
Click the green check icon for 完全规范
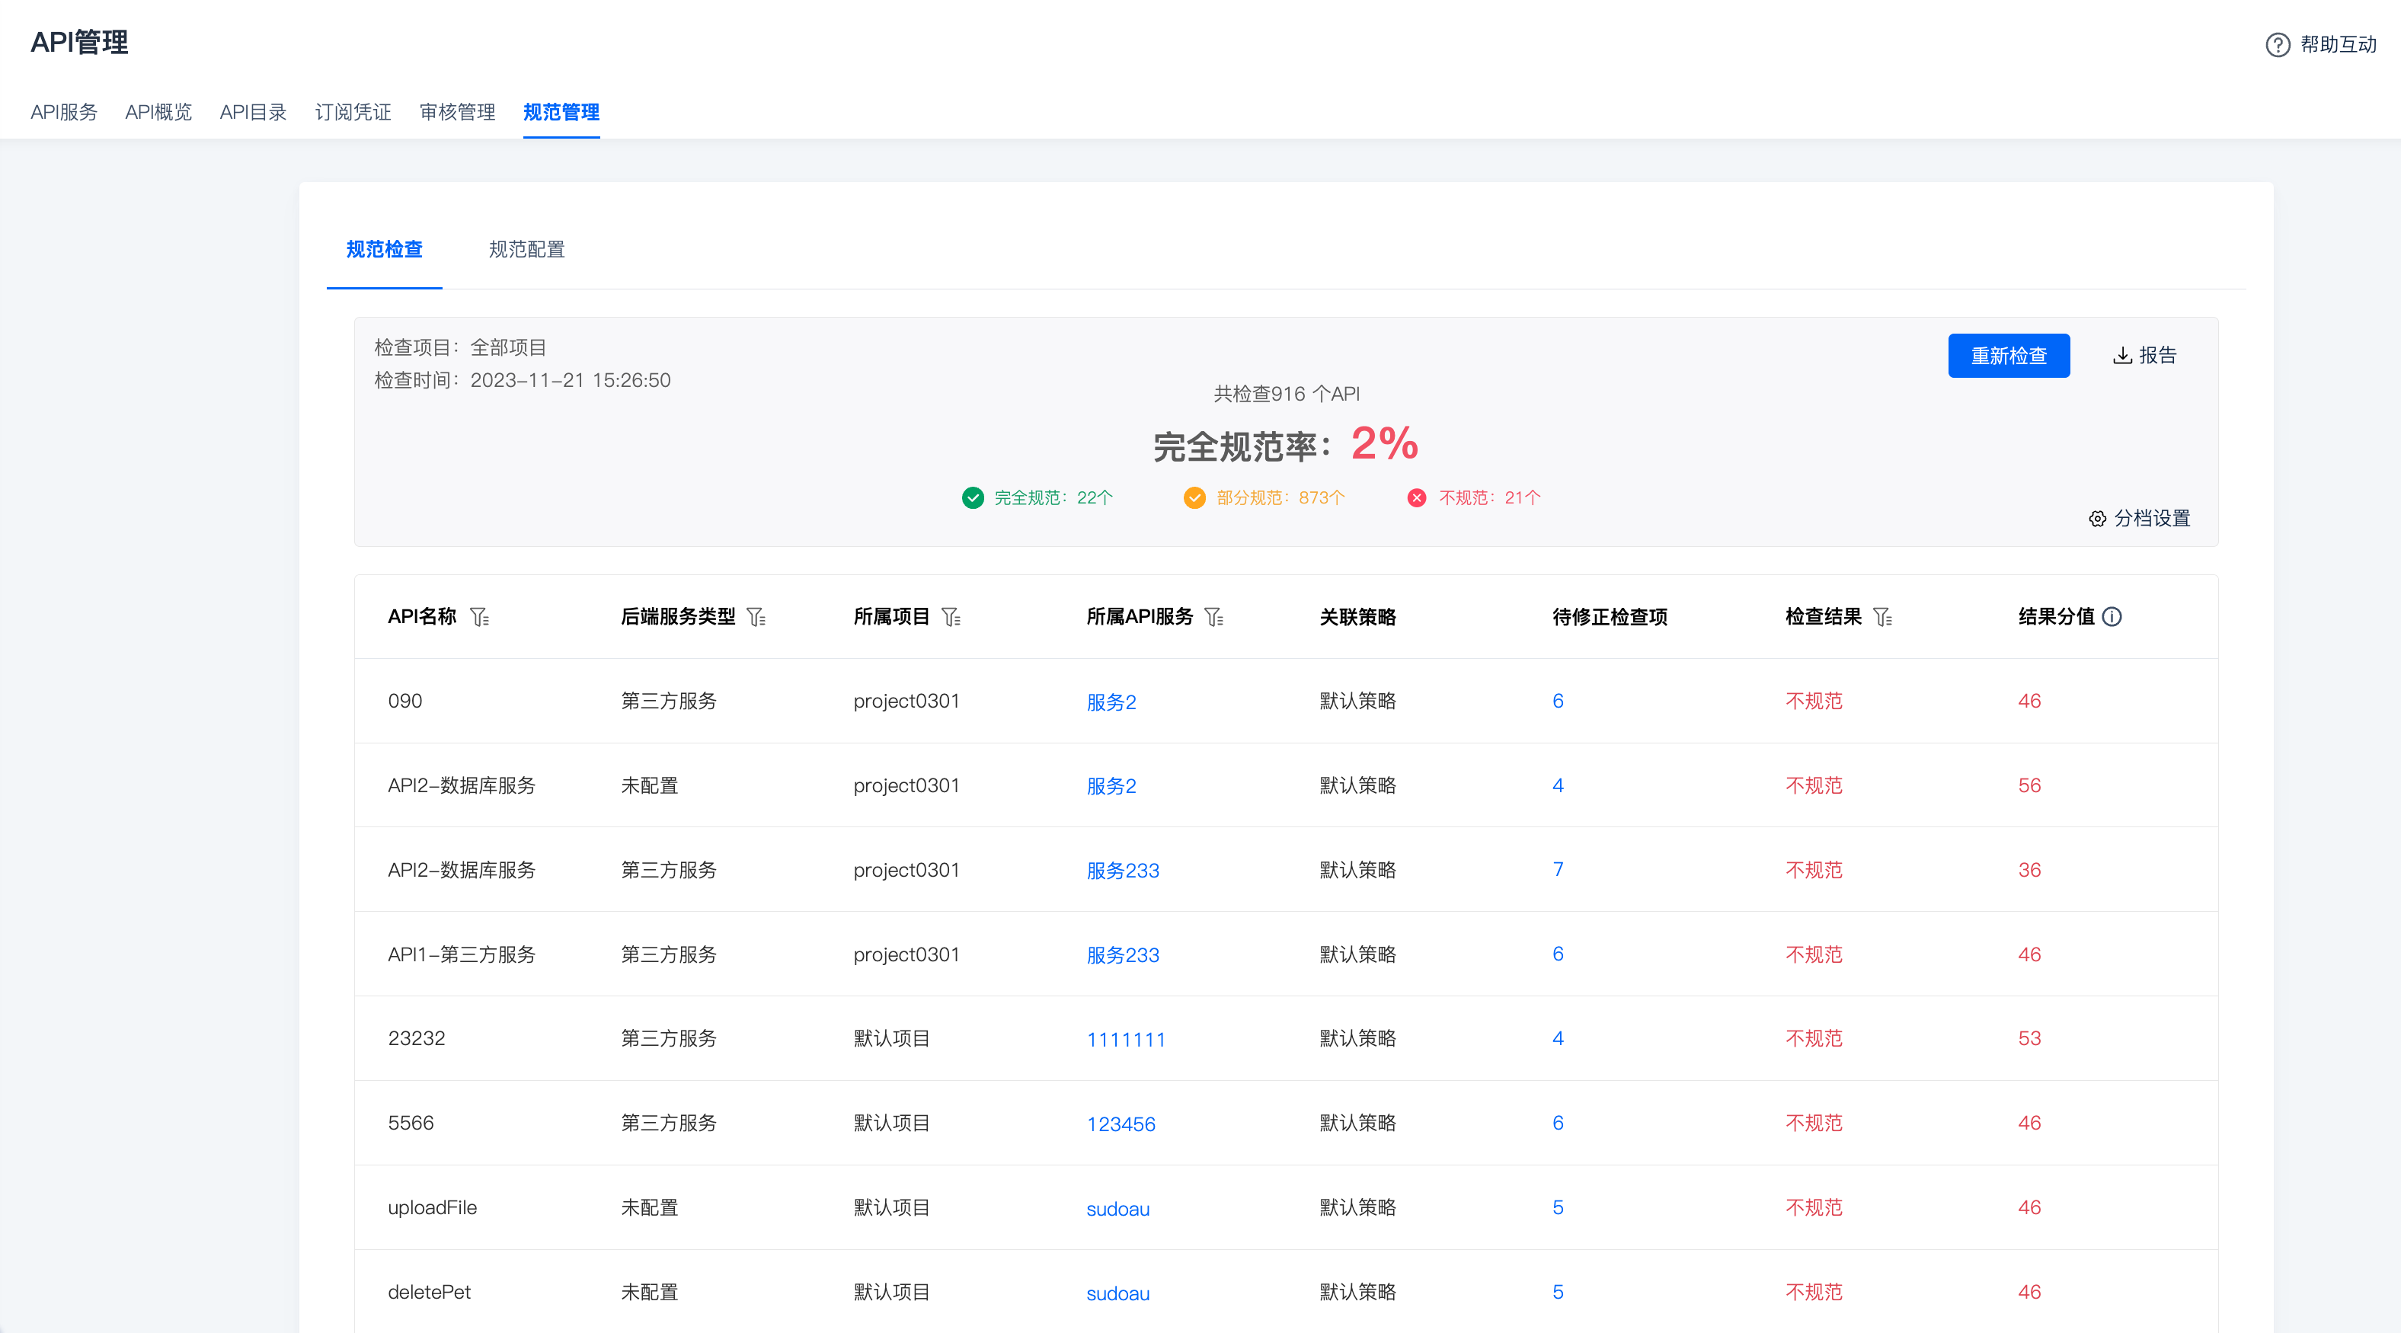[973, 497]
